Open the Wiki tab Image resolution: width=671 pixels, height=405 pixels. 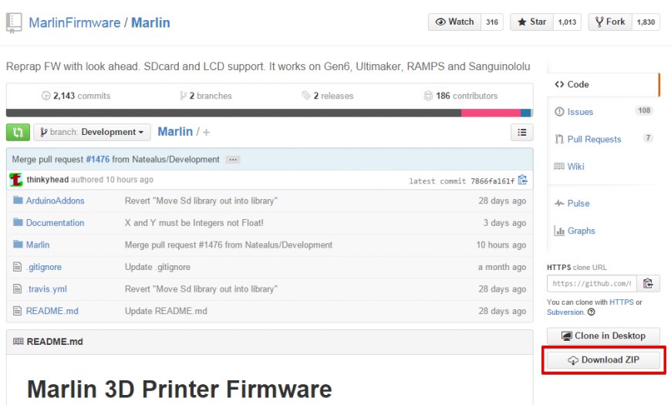575,167
